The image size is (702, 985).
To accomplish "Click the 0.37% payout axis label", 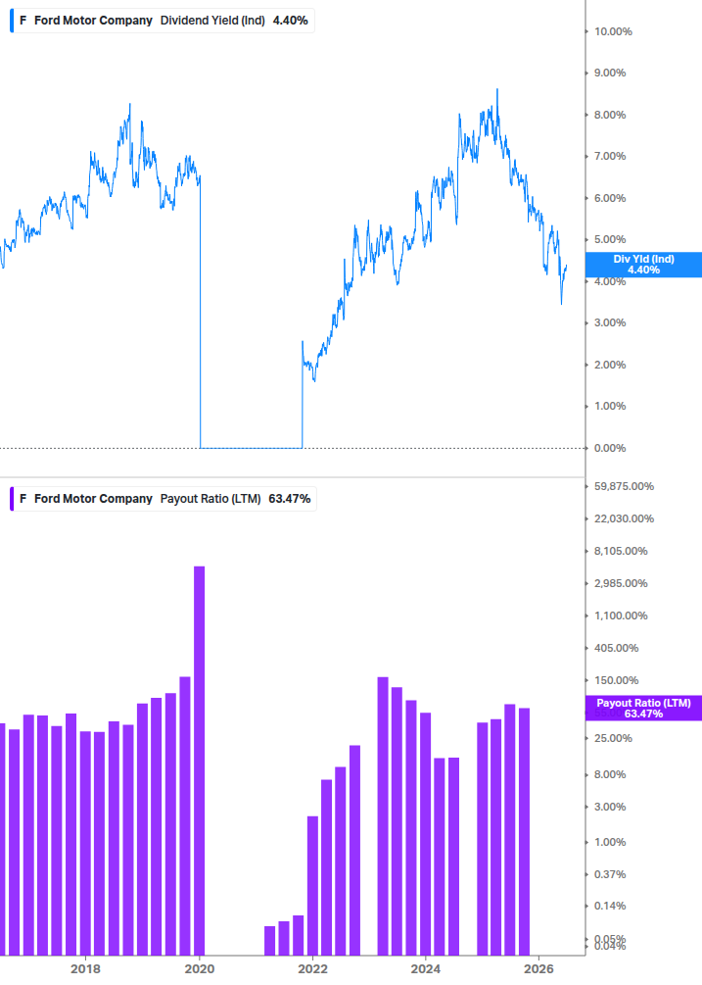I will pos(610,874).
